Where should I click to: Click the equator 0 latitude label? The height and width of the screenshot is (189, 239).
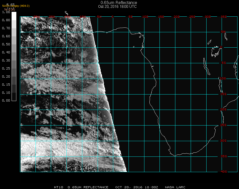click(x=221, y=47)
